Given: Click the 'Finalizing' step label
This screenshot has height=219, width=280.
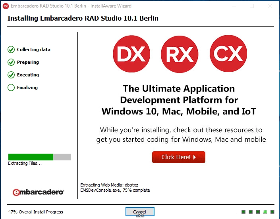Looking at the screenshot, I should pos(27,88).
